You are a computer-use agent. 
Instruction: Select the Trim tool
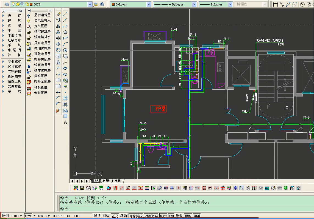tap(58, 68)
